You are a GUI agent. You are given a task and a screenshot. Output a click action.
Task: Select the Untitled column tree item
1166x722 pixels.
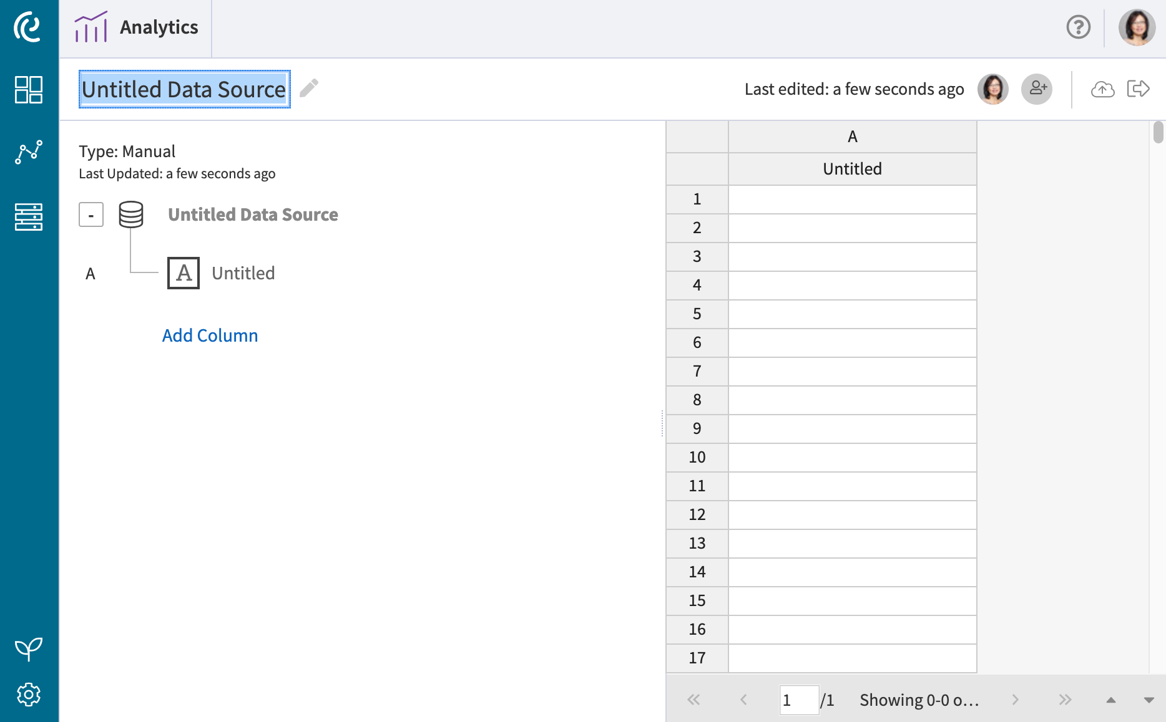[x=243, y=272]
